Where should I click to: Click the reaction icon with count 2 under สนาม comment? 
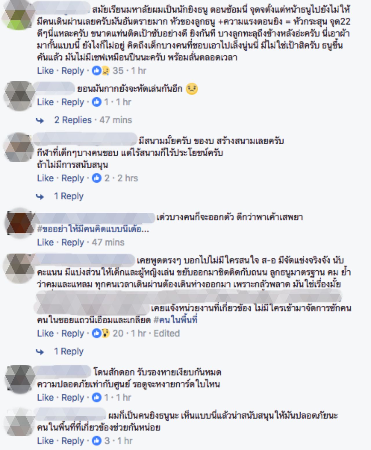point(97,178)
